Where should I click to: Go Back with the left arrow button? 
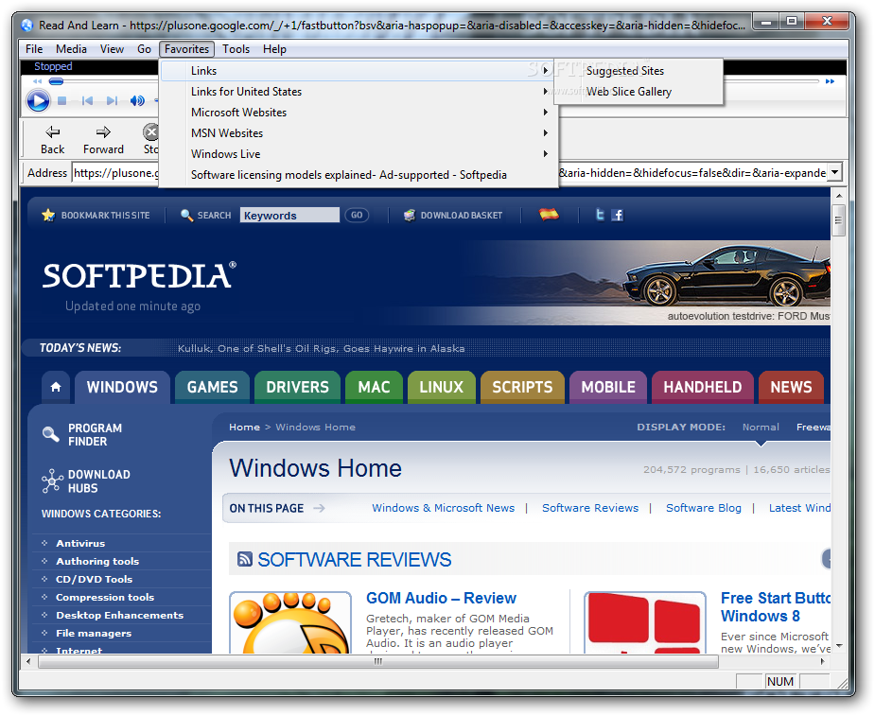point(52,140)
